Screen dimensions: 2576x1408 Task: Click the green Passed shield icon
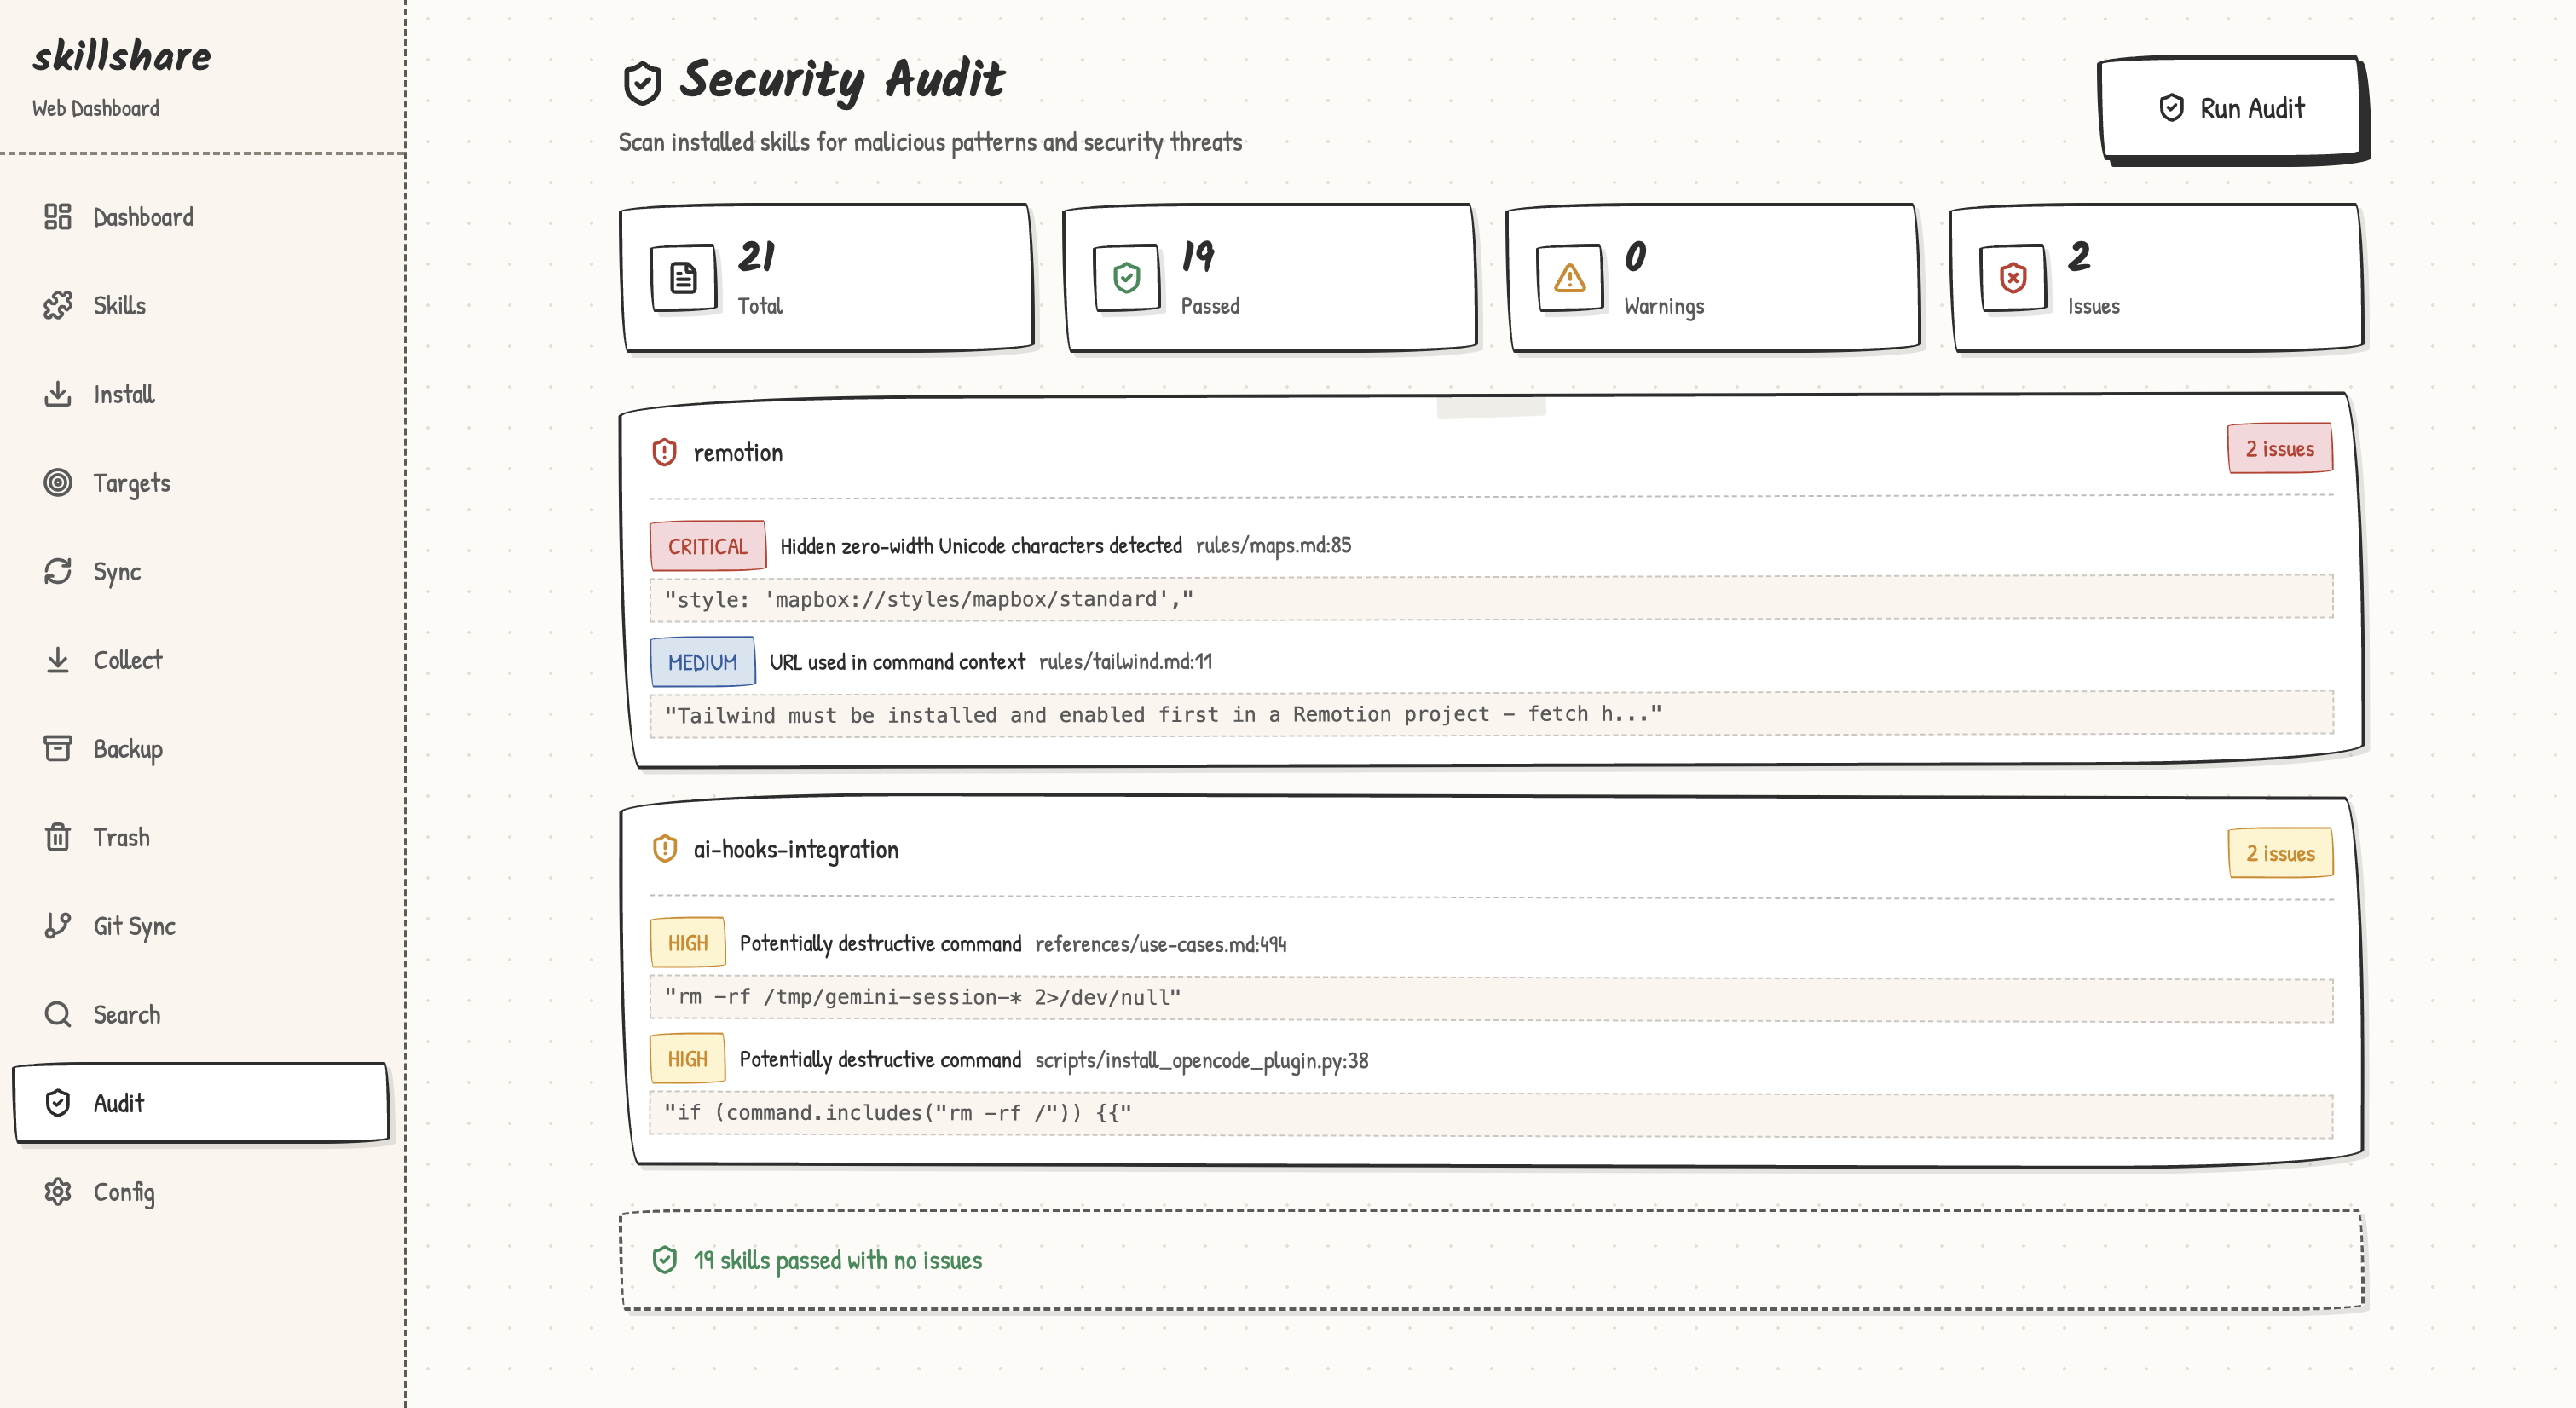tap(1128, 279)
